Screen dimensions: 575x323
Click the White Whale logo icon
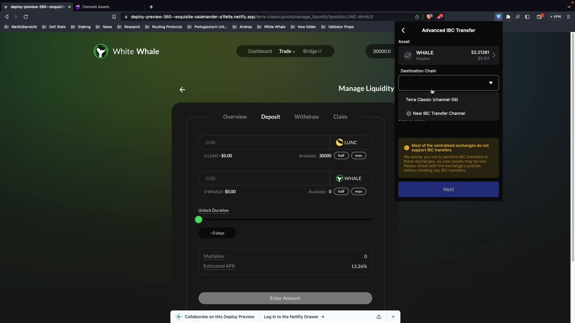pyautogui.click(x=101, y=51)
